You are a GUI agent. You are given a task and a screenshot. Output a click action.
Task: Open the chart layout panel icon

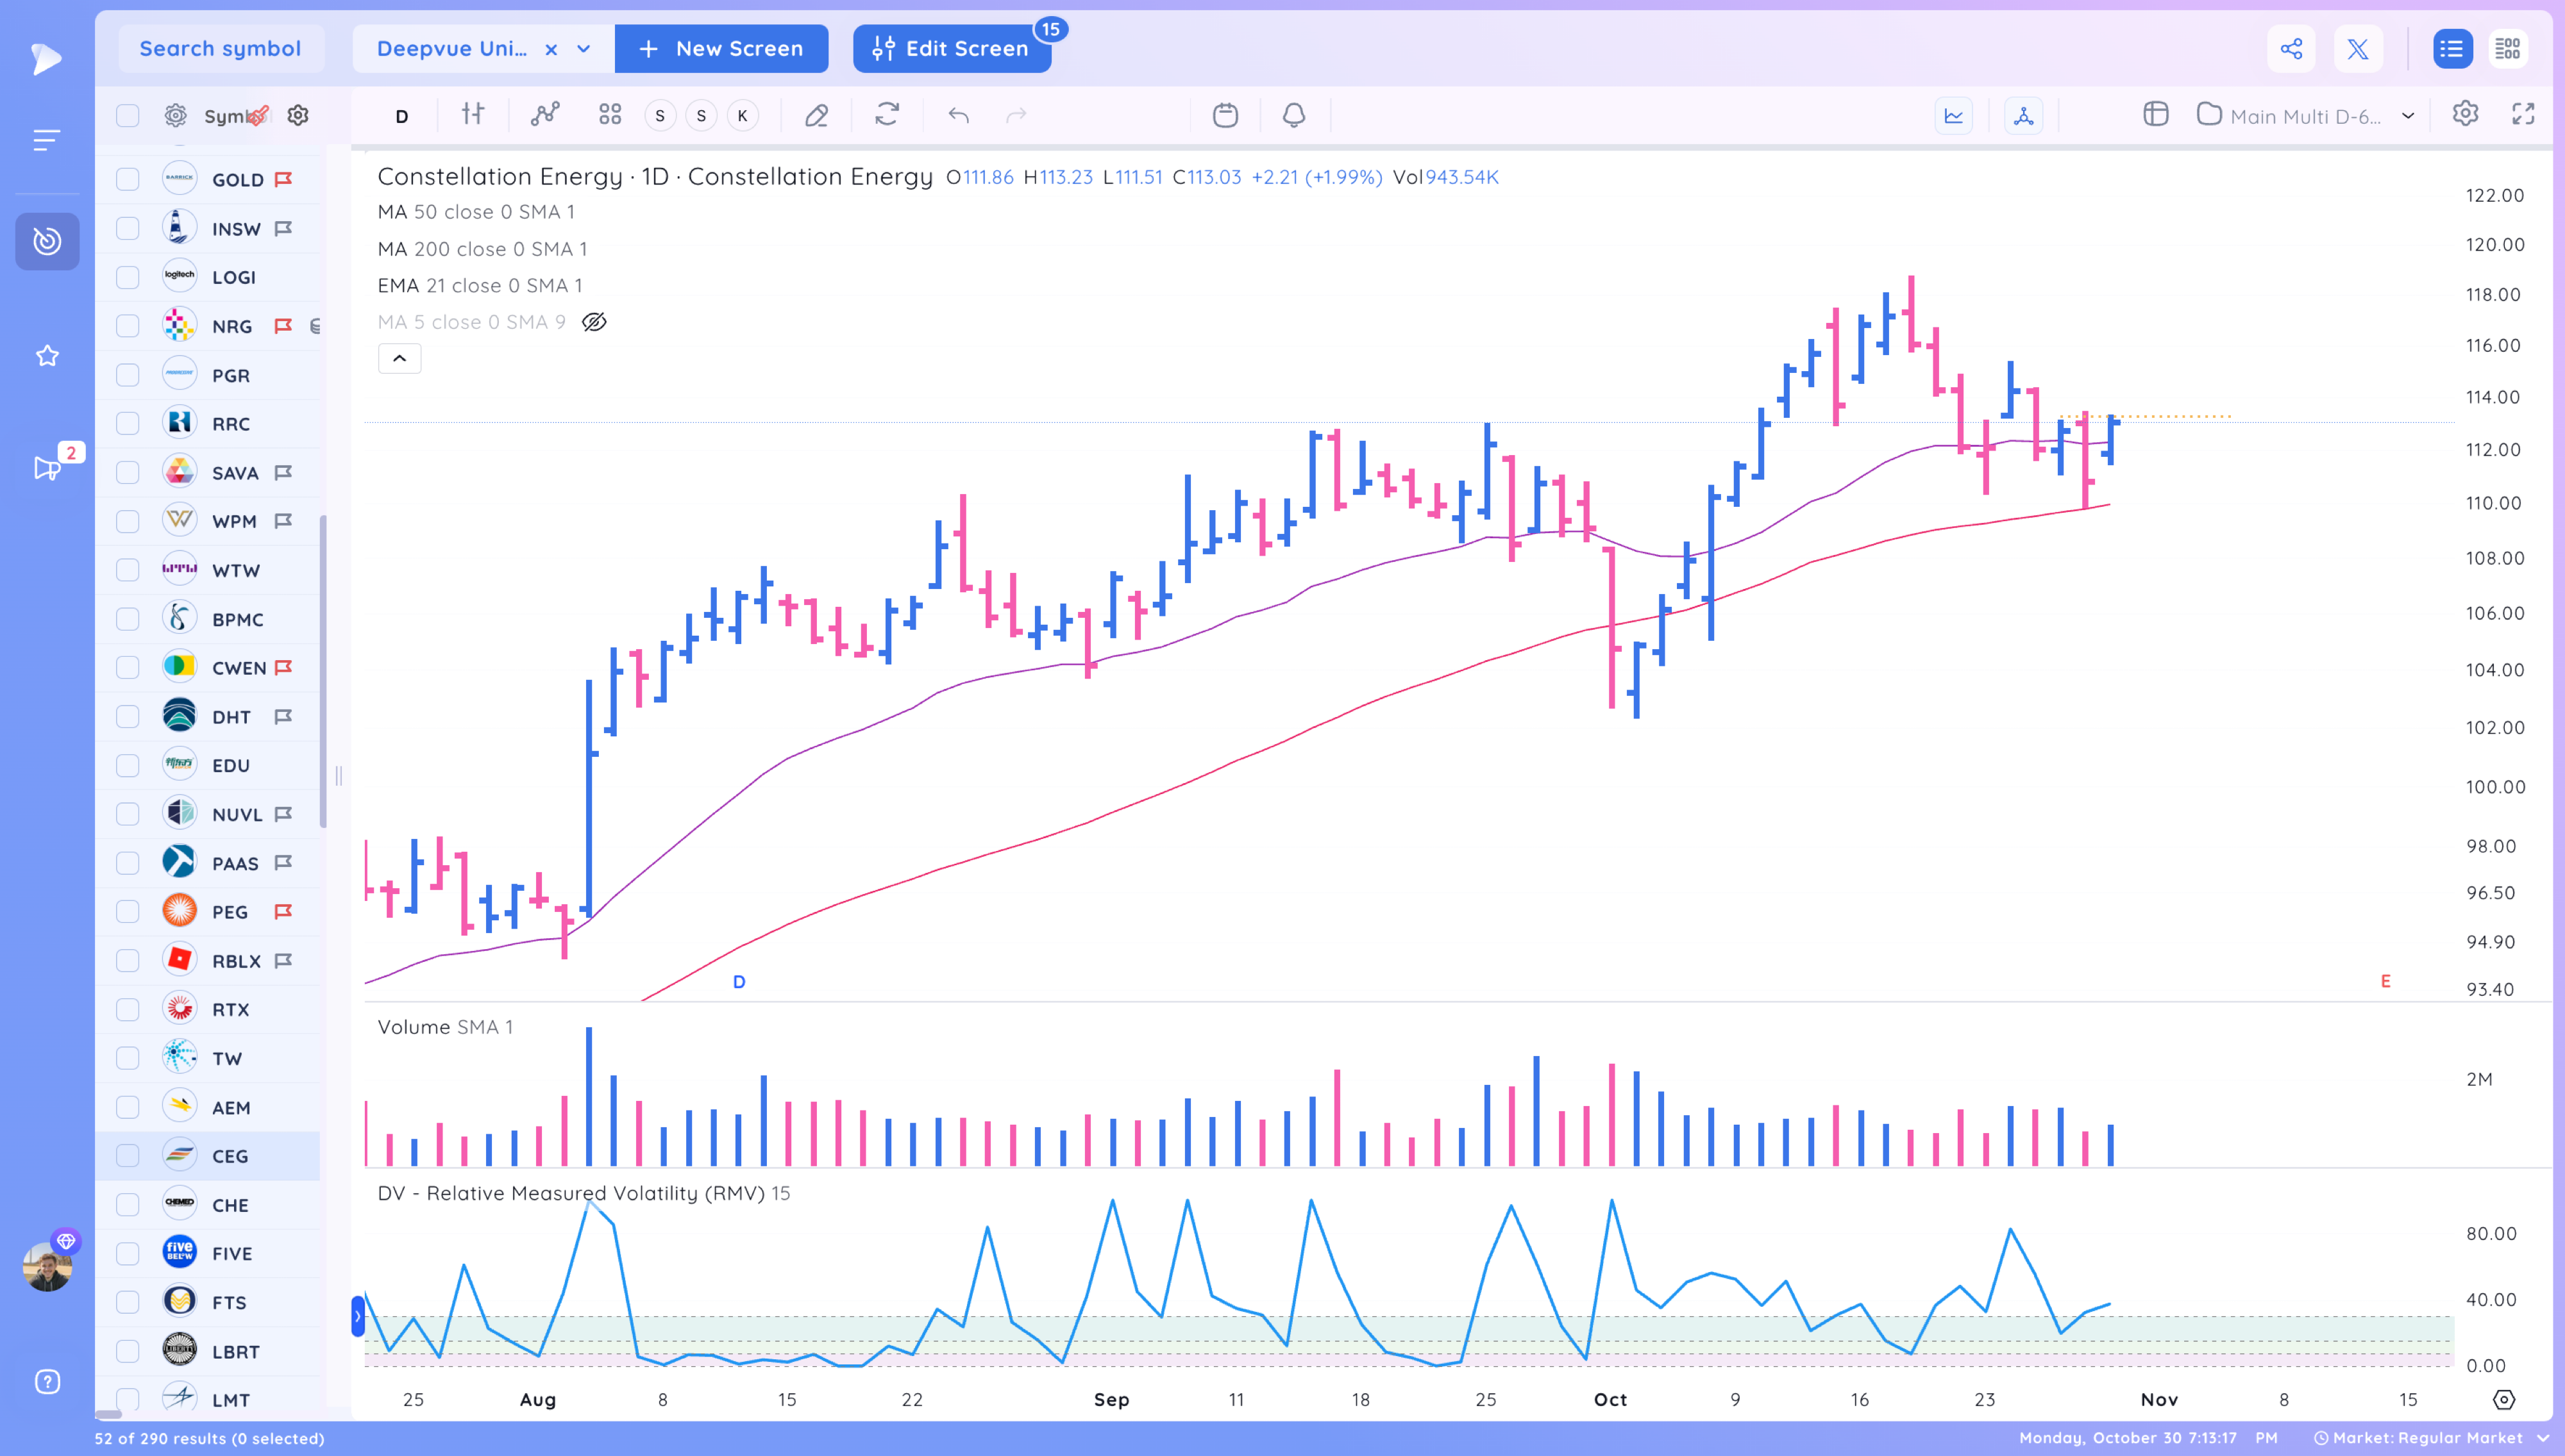click(2156, 115)
